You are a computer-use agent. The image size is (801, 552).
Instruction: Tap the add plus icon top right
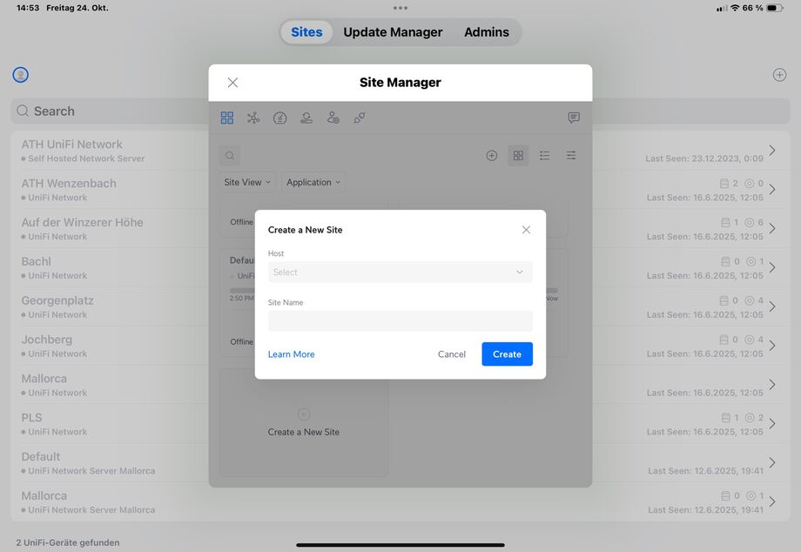click(779, 75)
